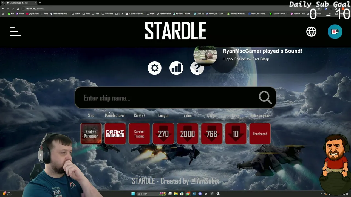Open Discord from the taskbar

tap(200, 194)
